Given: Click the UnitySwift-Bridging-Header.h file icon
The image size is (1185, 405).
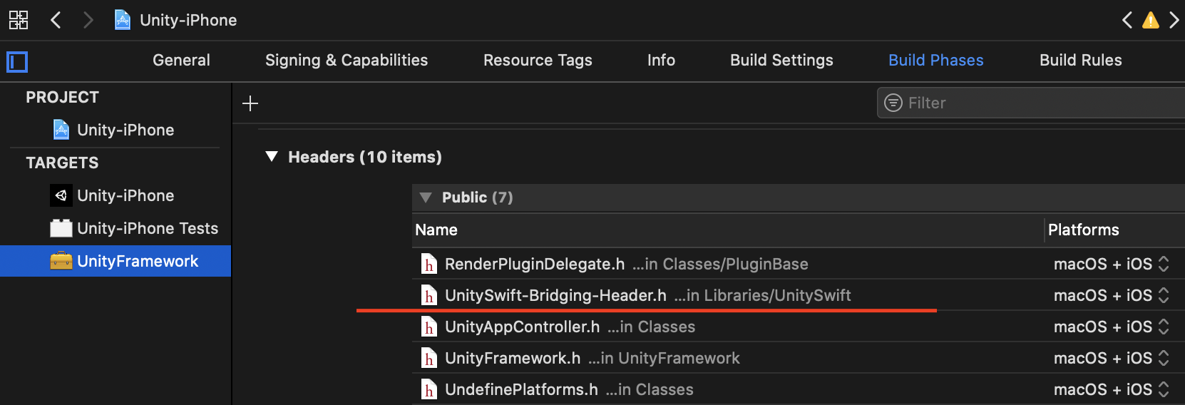Looking at the screenshot, I should pyautogui.click(x=429, y=295).
